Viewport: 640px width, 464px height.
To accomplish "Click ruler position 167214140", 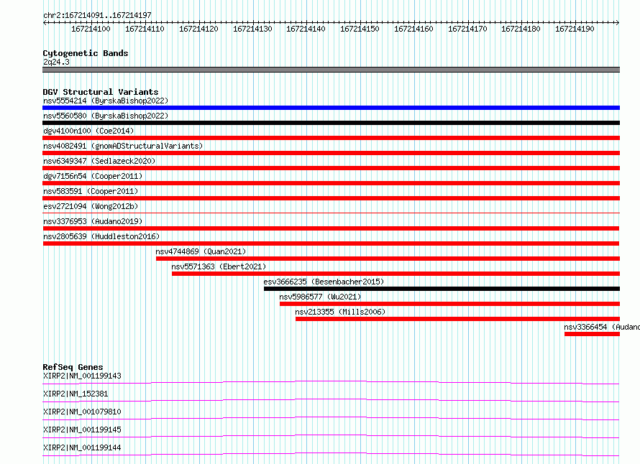I will tap(306, 29).
